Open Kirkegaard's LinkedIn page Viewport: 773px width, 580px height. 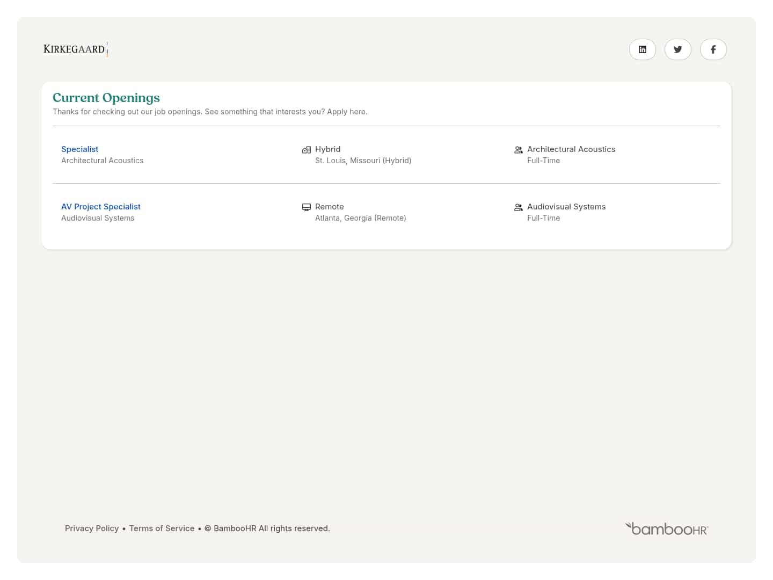pos(643,49)
